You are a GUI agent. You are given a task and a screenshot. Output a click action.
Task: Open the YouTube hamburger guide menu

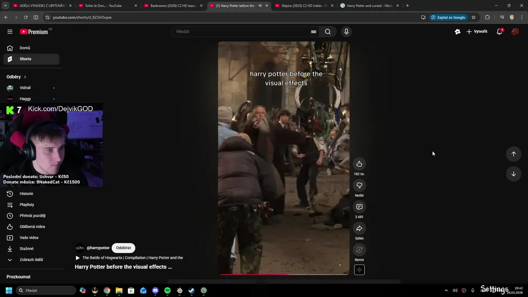point(10,32)
